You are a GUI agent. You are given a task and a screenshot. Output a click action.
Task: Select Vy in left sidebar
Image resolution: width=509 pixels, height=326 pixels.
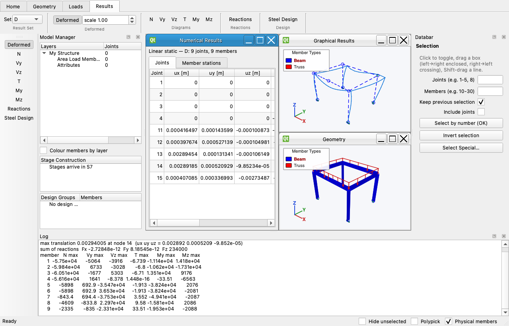[19, 63]
